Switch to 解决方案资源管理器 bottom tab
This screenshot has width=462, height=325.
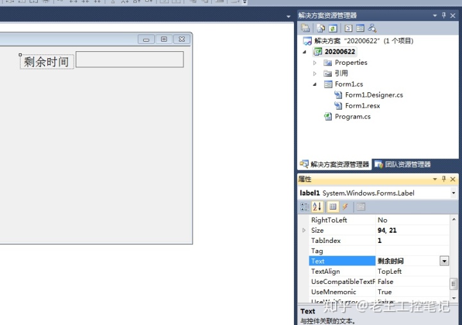[x=334, y=165]
